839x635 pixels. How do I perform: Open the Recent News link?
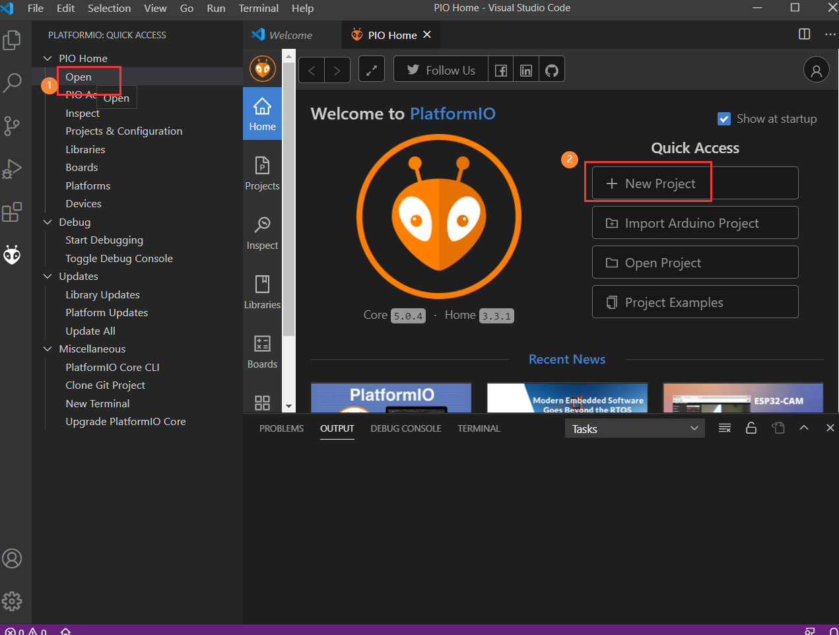567,359
